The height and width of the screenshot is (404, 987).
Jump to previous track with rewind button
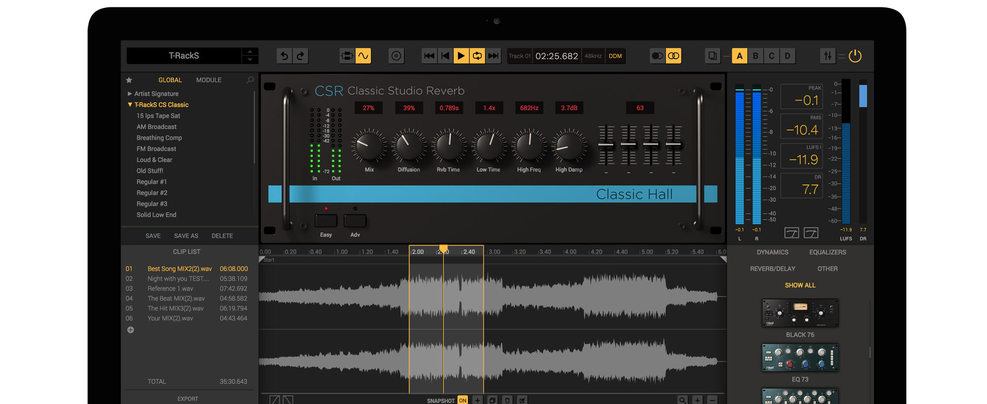[429, 56]
